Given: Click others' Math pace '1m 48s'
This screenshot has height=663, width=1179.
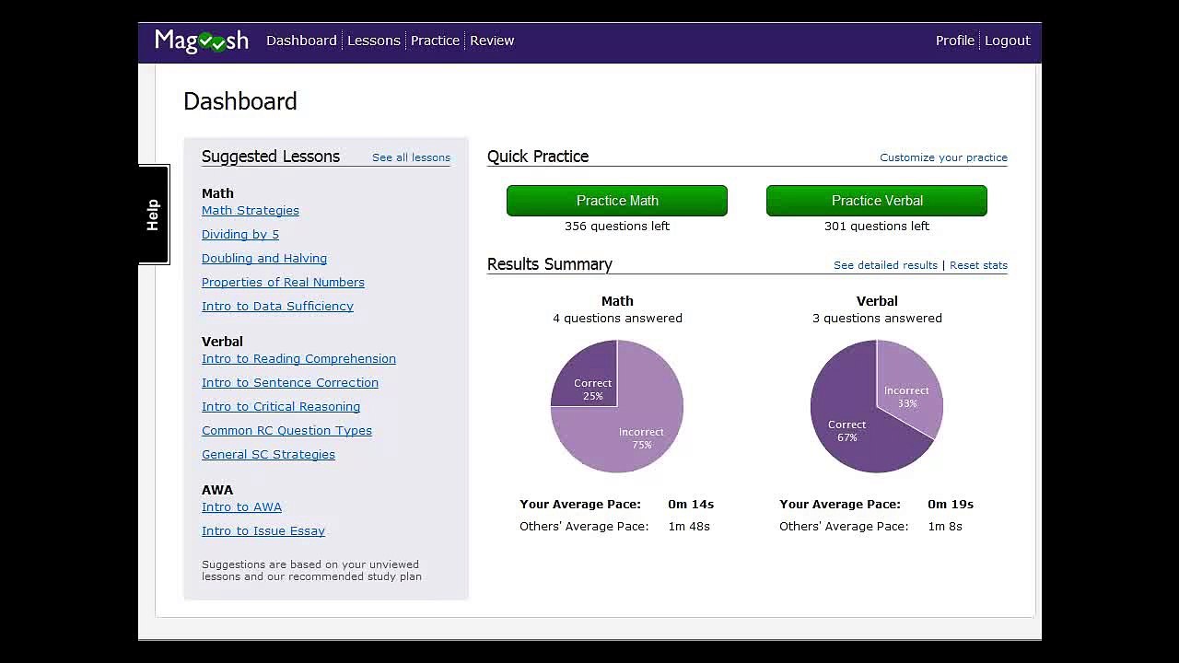Looking at the screenshot, I should pyautogui.click(x=689, y=526).
